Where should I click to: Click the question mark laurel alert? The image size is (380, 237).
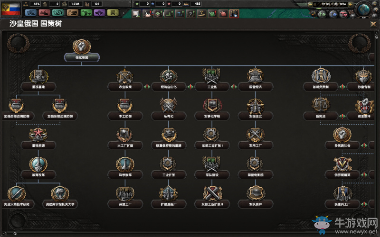click(x=191, y=14)
